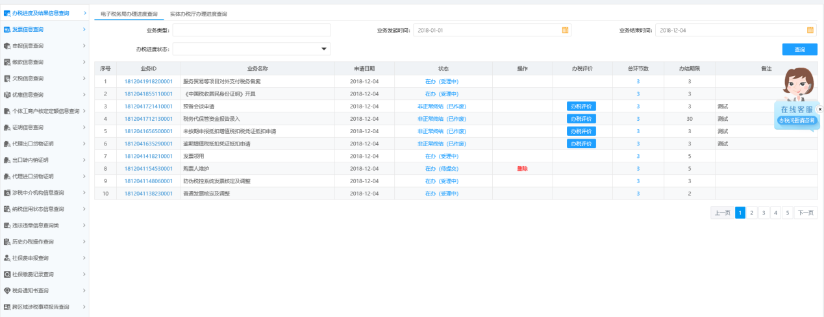The width and height of the screenshot is (824, 317).
Task: Select 电子税务局办理进度查询 tab
Action: [x=129, y=14]
